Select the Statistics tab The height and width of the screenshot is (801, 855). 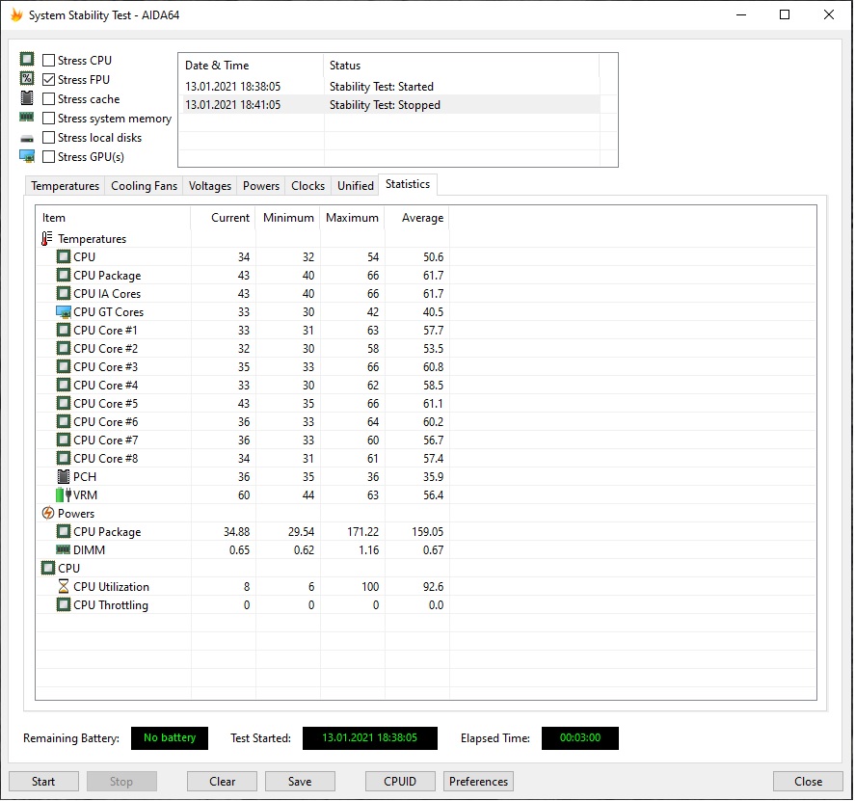tap(408, 184)
